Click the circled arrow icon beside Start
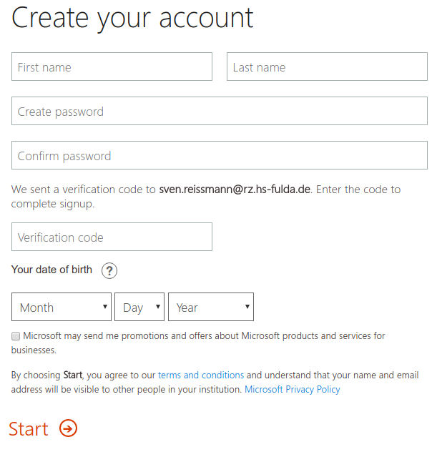The image size is (437, 457). pyautogui.click(x=69, y=428)
